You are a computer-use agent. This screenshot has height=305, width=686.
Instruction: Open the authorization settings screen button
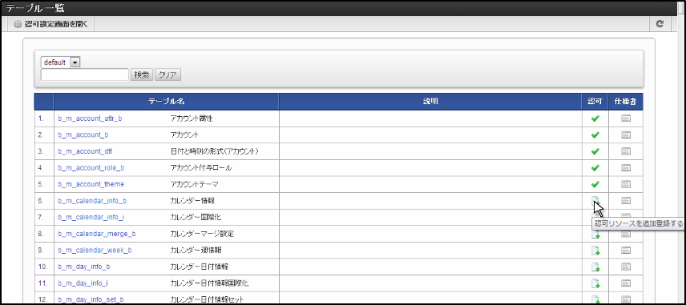click(x=51, y=24)
